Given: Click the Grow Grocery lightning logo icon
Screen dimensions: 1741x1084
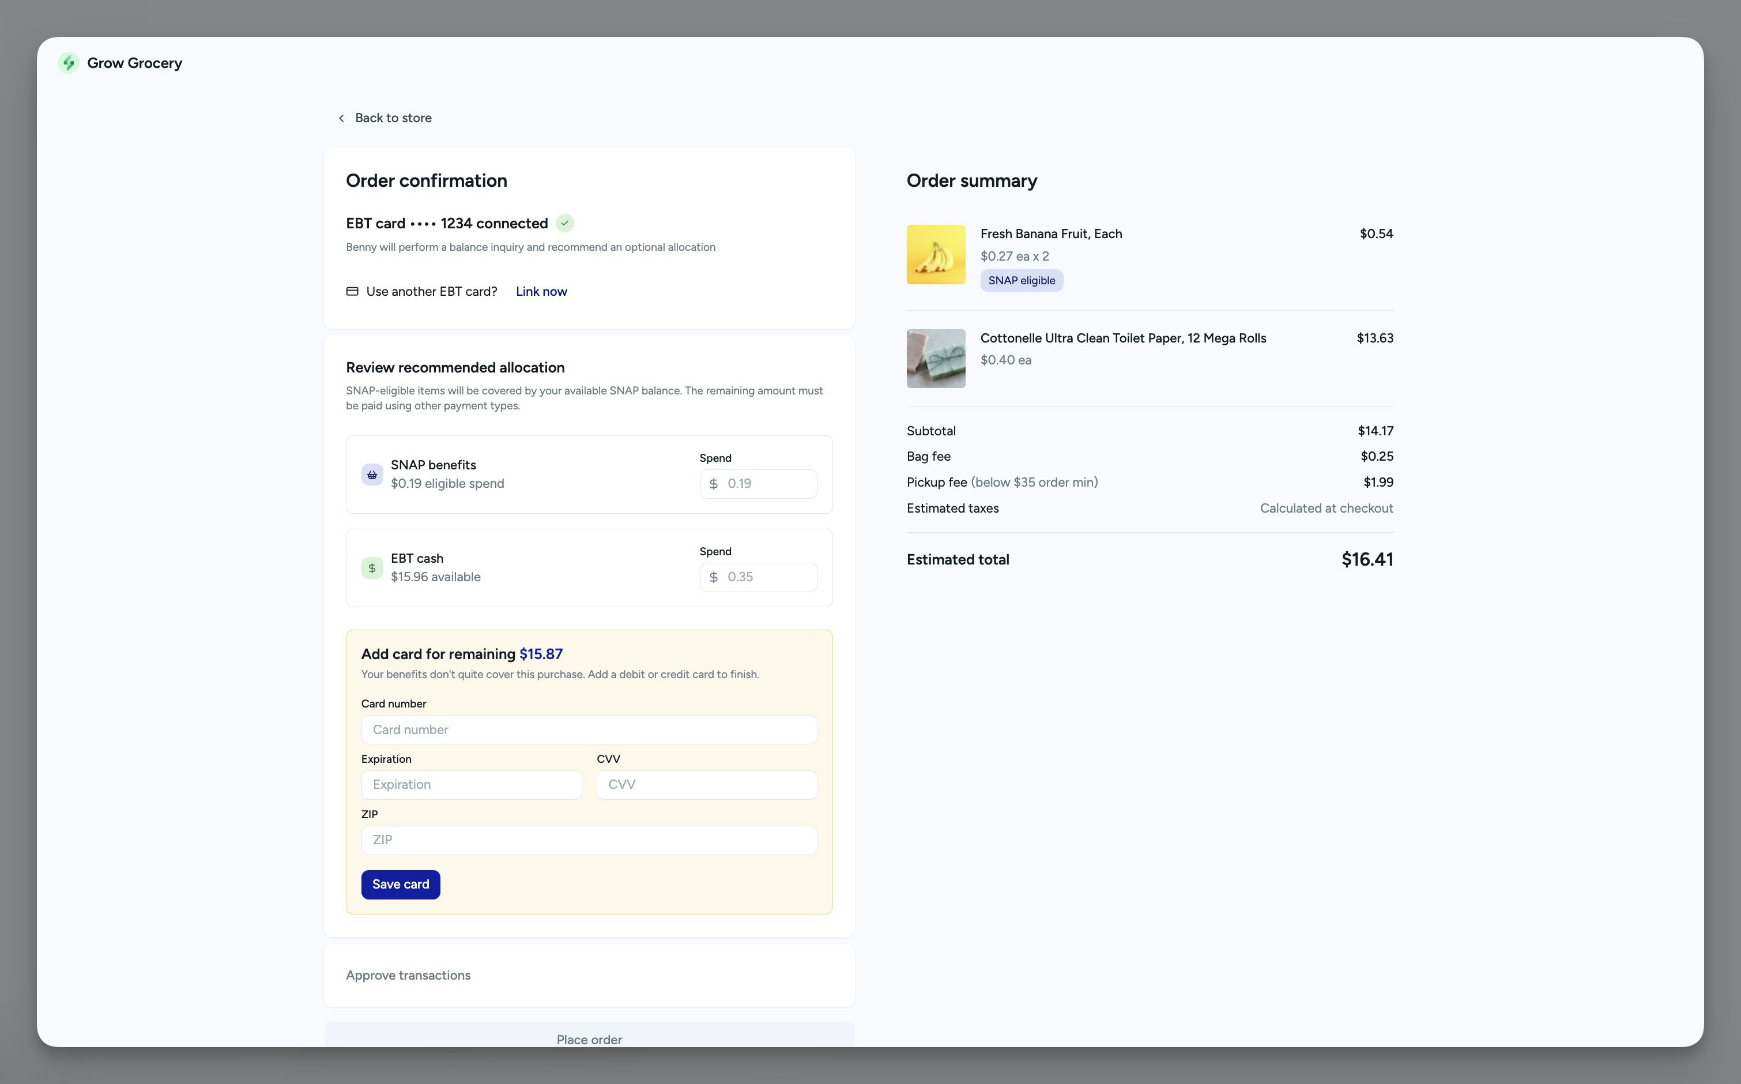Looking at the screenshot, I should point(68,63).
